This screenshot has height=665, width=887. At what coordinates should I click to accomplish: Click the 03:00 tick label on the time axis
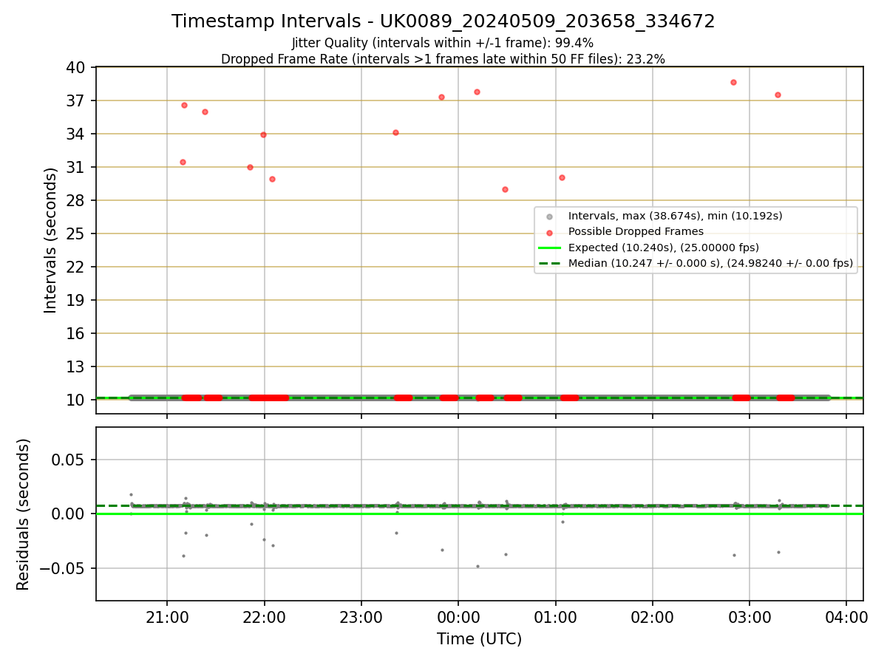coord(750,616)
